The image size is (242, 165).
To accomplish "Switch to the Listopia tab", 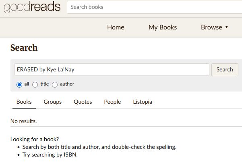I will click(143, 102).
